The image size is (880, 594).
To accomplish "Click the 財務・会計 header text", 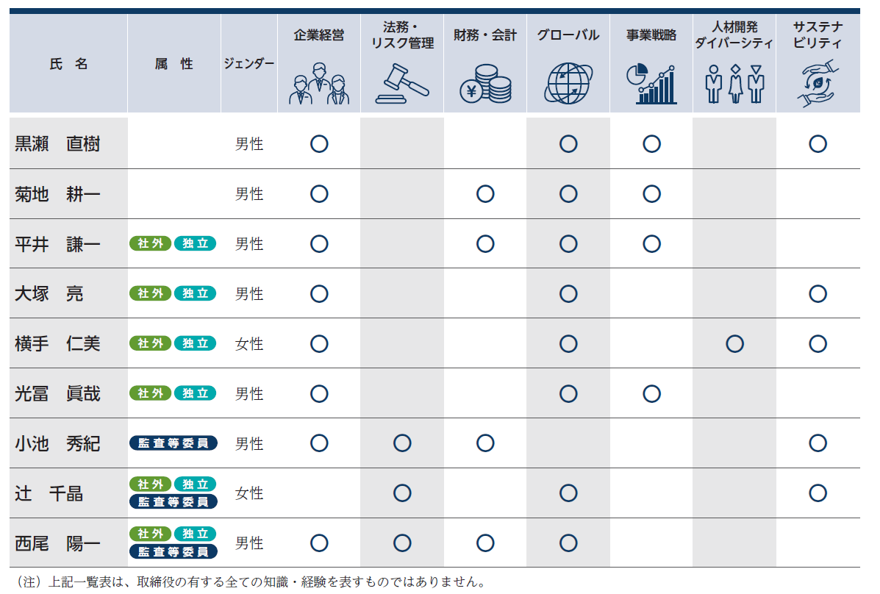I will [x=485, y=35].
